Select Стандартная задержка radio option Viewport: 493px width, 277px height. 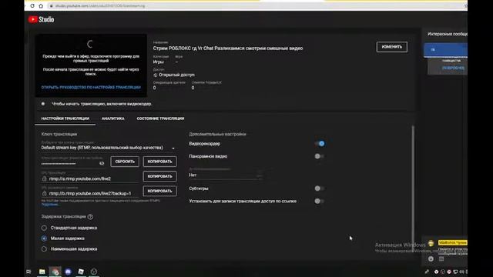(44, 228)
